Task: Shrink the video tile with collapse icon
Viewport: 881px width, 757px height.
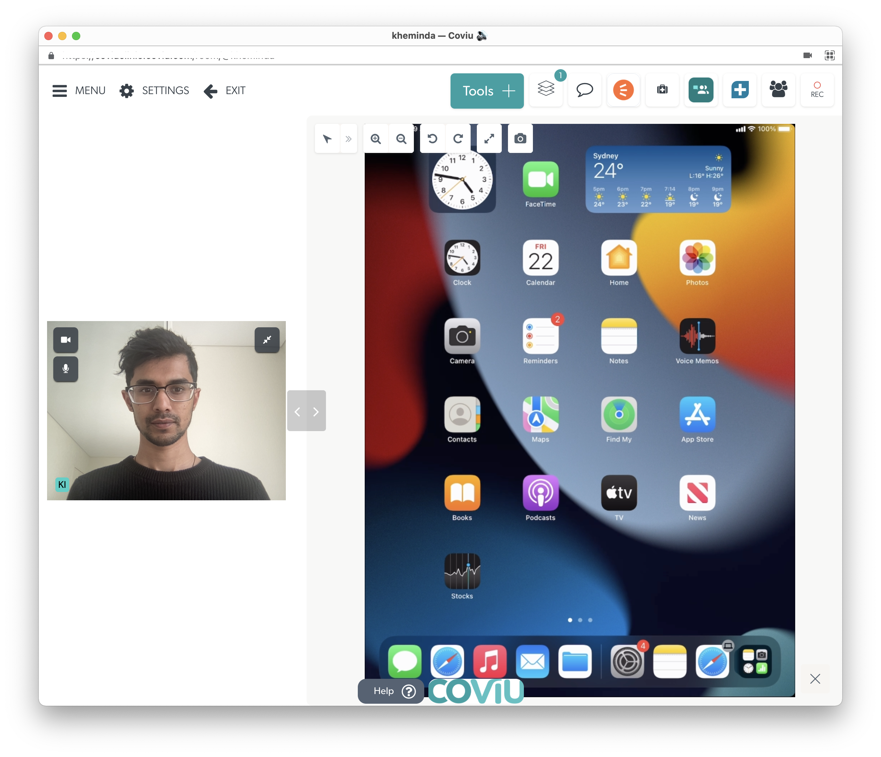Action: [x=267, y=340]
